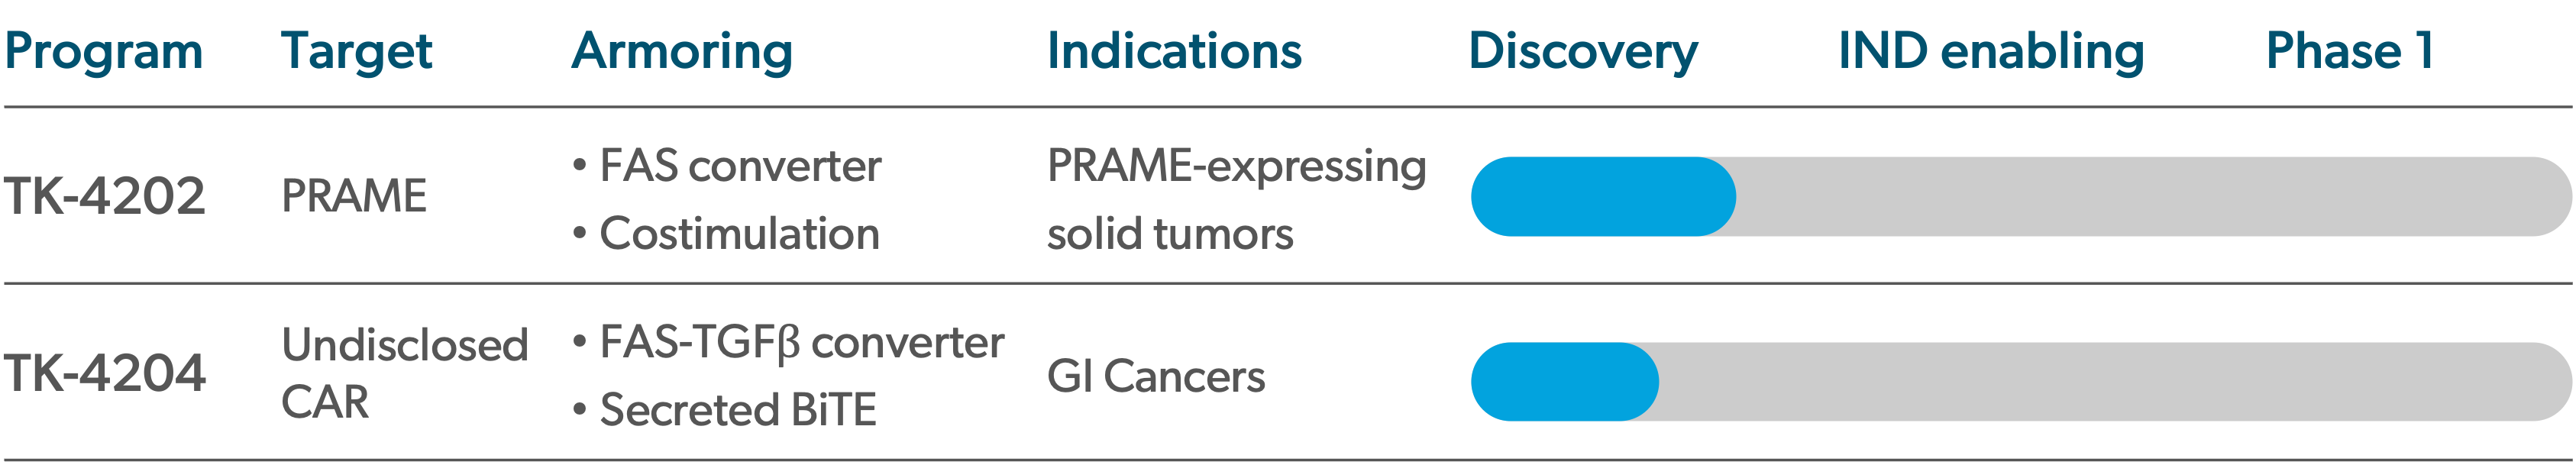The image size is (2576, 465).
Task: Select the TK-4204 program name
Action: [104, 374]
